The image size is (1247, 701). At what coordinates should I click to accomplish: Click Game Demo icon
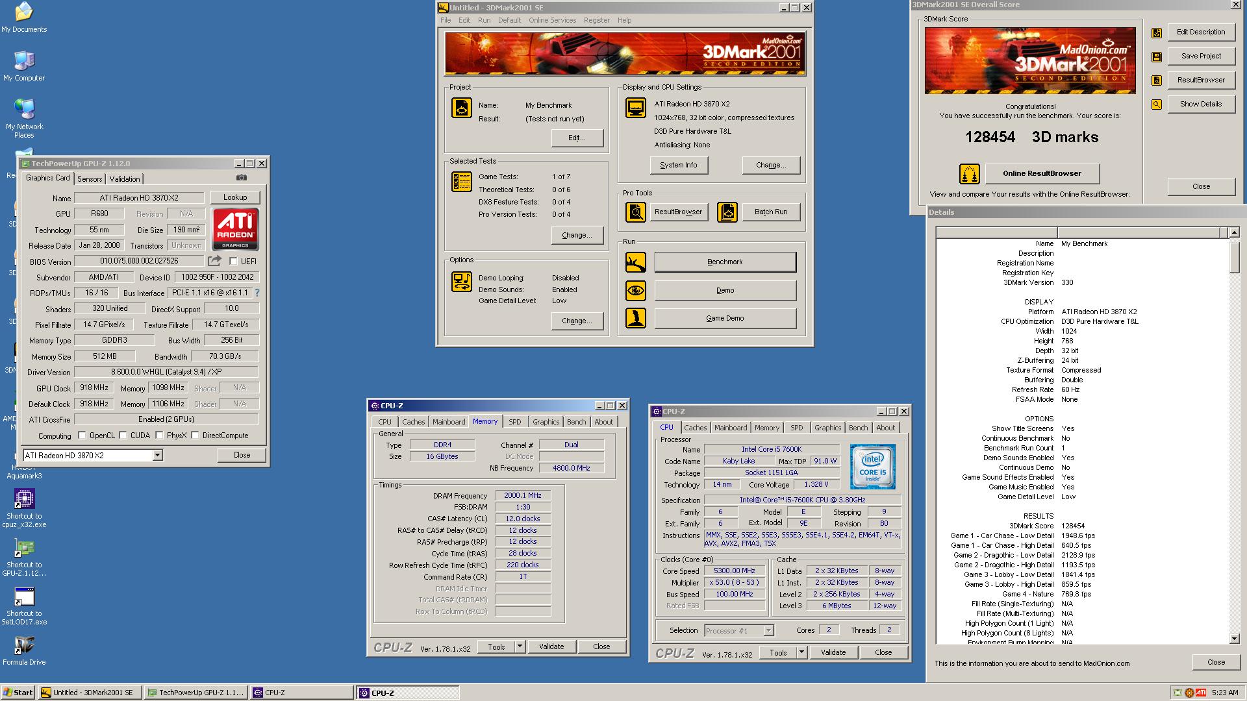pos(636,318)
